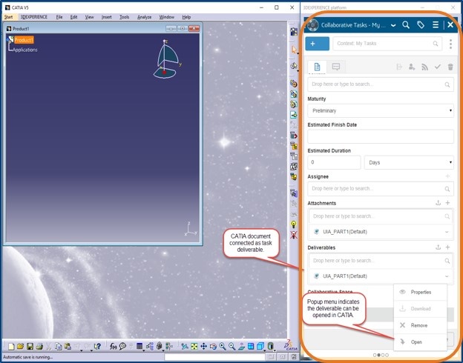
Task: Click the subscribe feed icon
Action: pos(424,67)
